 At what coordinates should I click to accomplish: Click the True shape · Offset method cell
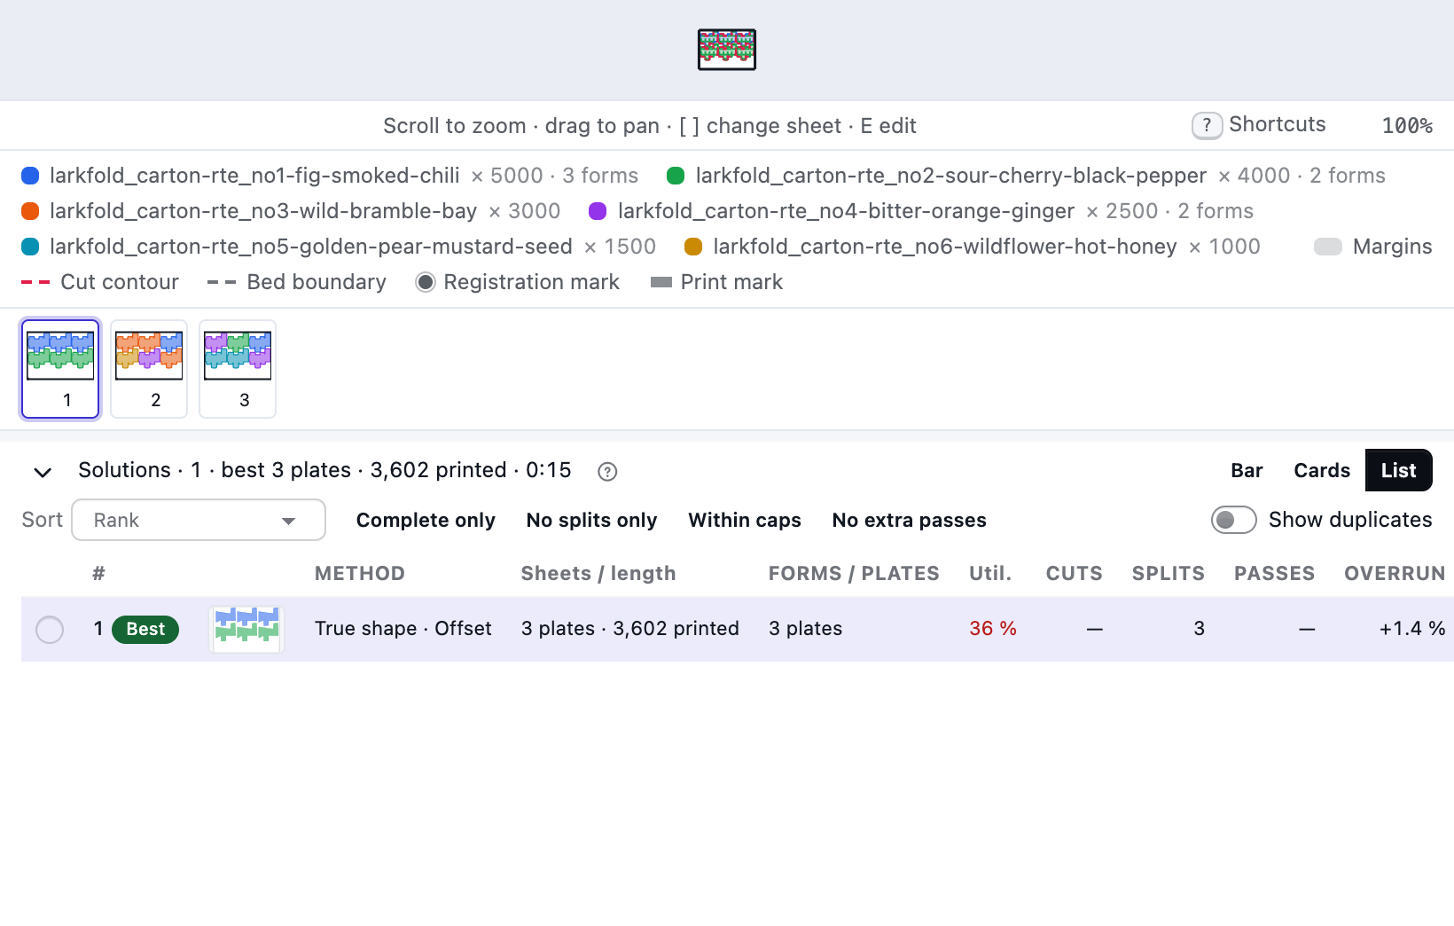pos(403,629)
